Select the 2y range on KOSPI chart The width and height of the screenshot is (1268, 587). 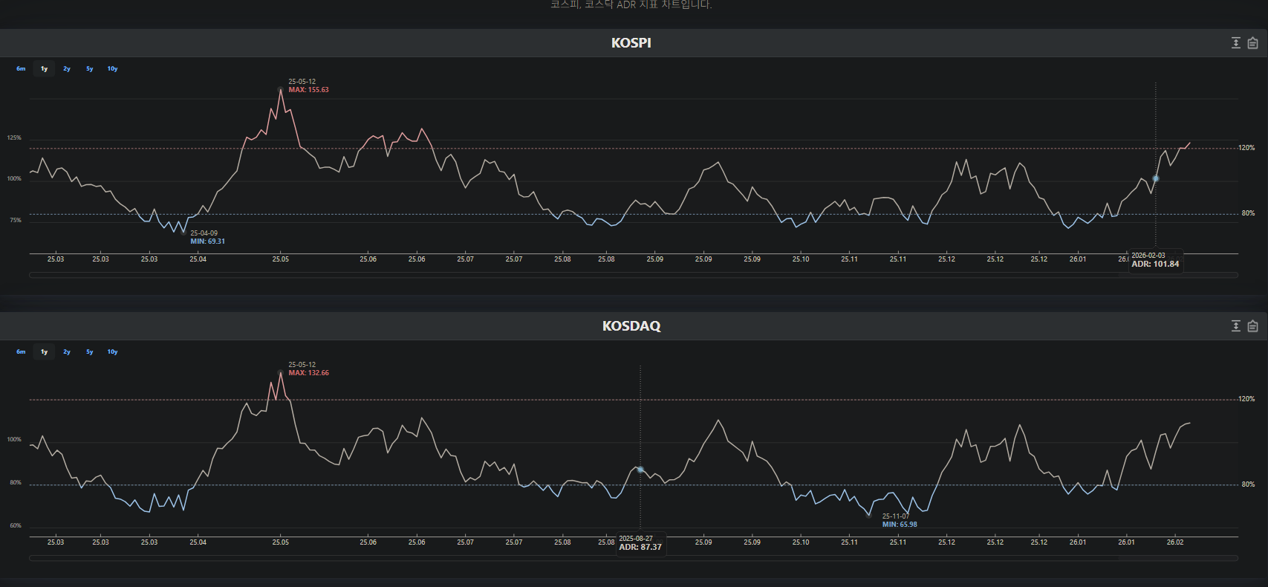tap(67, 69)
